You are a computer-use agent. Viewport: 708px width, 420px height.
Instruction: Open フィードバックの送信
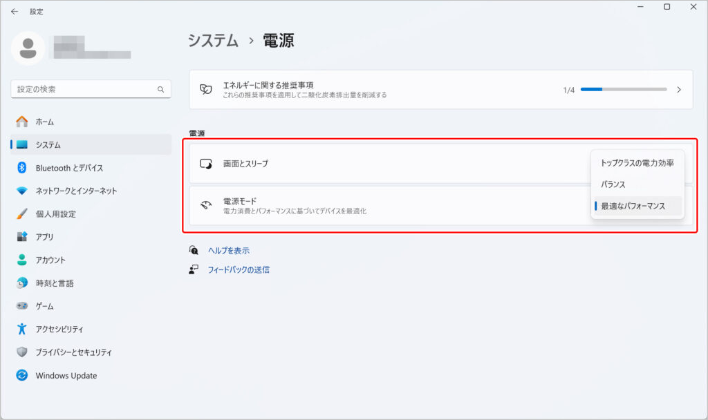point(239,269)
